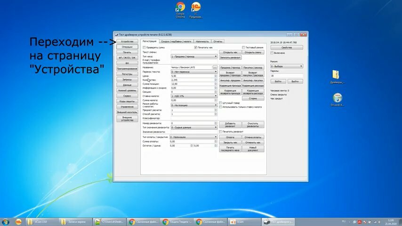This screenshot has width=402, height=226.
Task: Click the taskbar clock showing 12:00
Action: (391, 222)
